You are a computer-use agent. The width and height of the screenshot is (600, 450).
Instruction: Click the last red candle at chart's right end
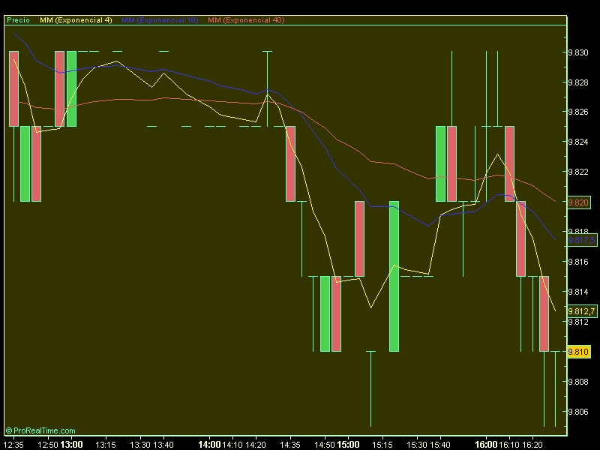[x=544, y=313]
